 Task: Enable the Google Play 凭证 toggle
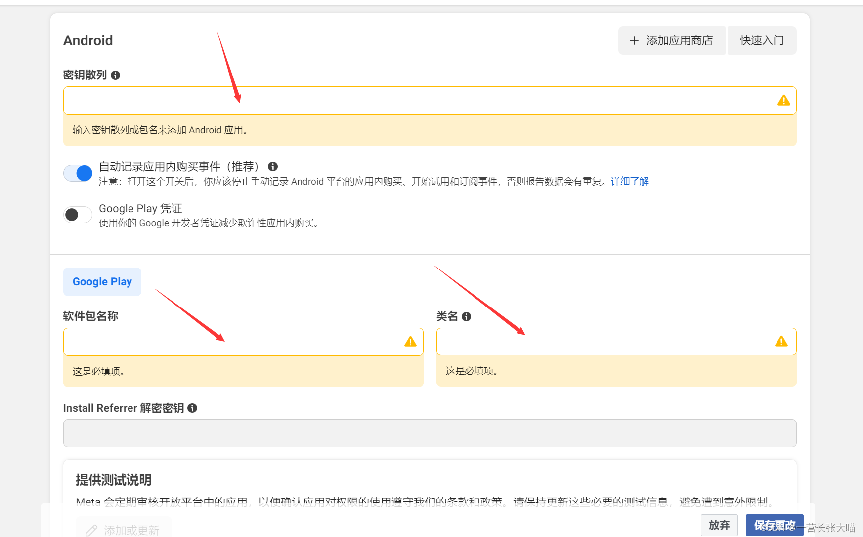tap(78, 214)
